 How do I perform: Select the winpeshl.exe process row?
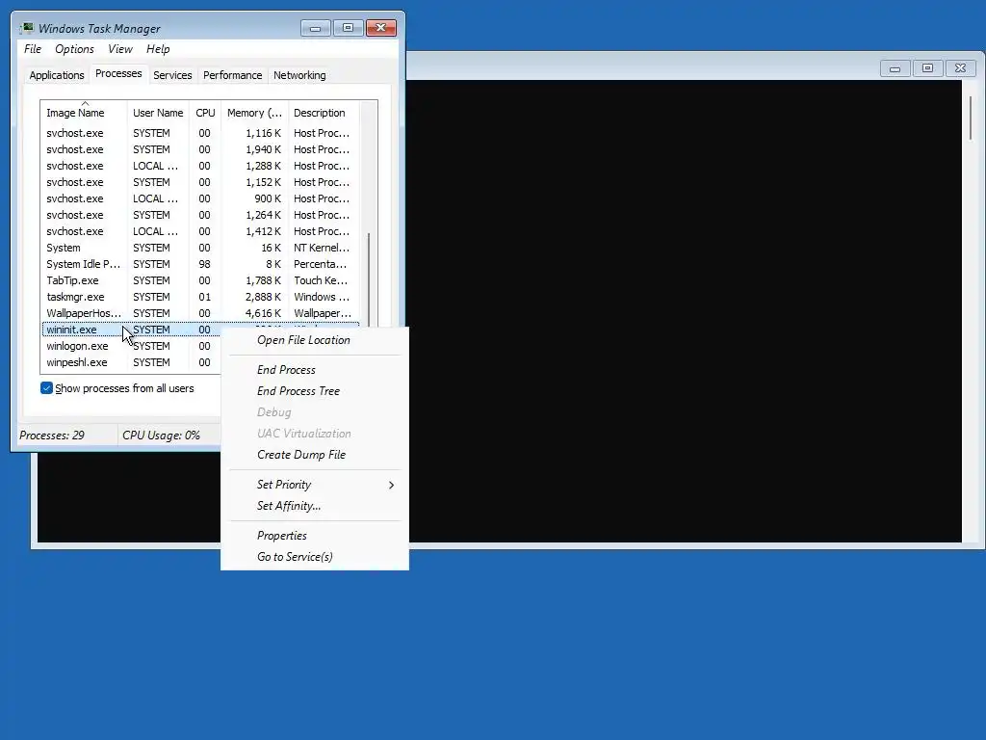click(131, 362)
